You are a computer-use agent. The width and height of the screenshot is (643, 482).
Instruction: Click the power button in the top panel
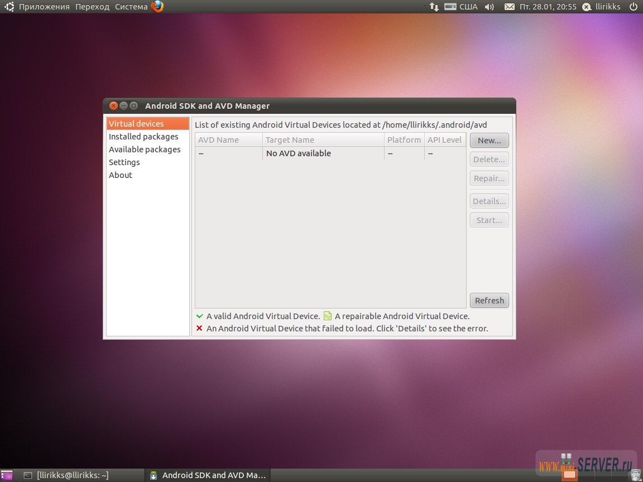(634, 7)
